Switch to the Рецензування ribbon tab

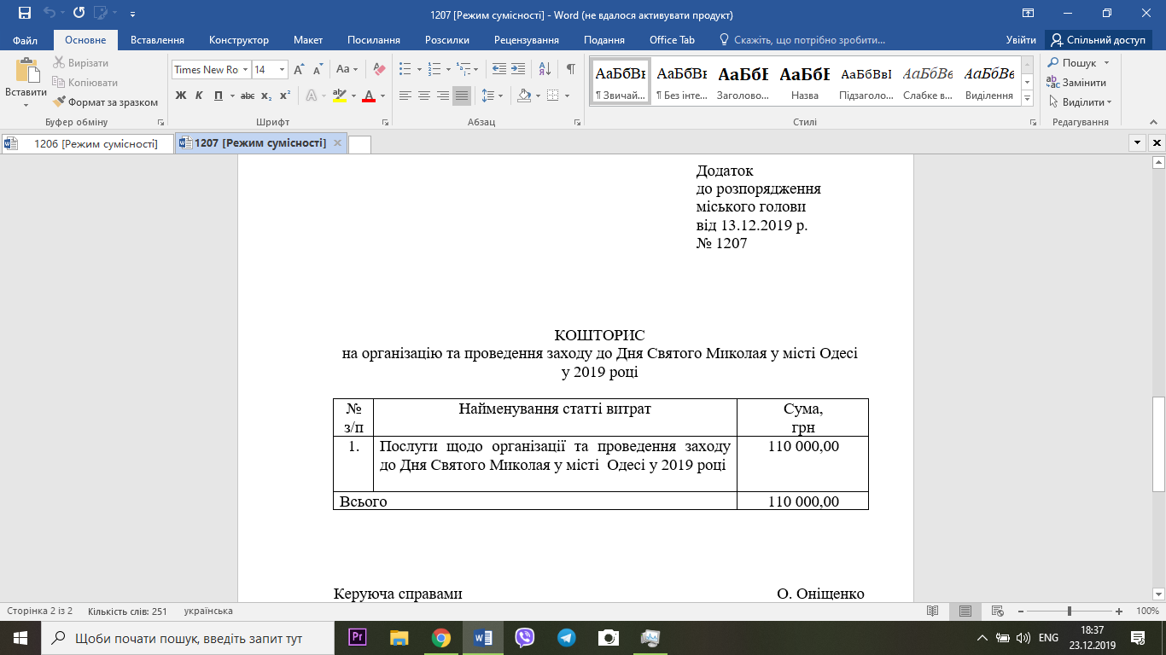click(528, 40)
